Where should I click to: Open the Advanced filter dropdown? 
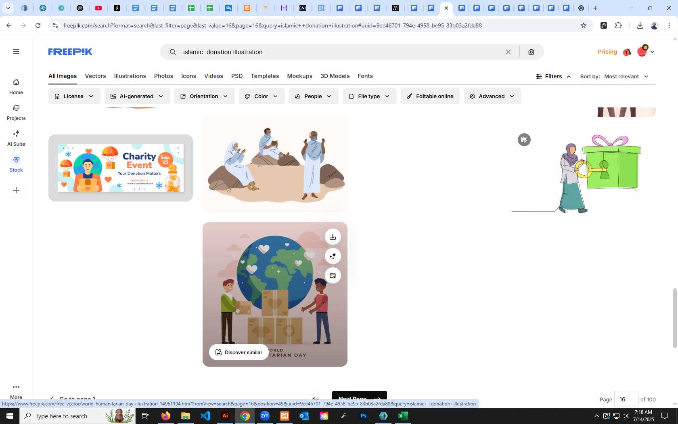pos(492,96)
